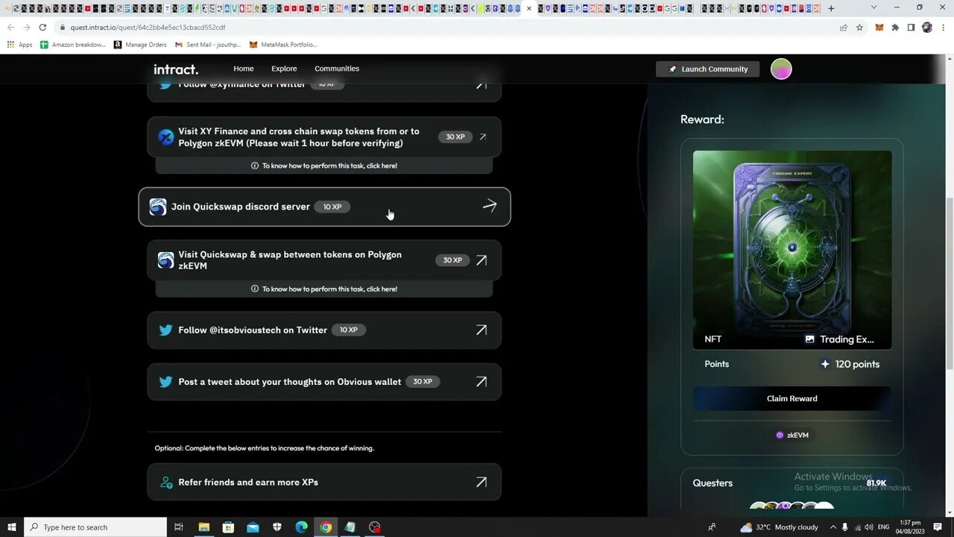
Task: Select the zkEVM chain tag
Action: pyautogui.click(x=792, y=435)
